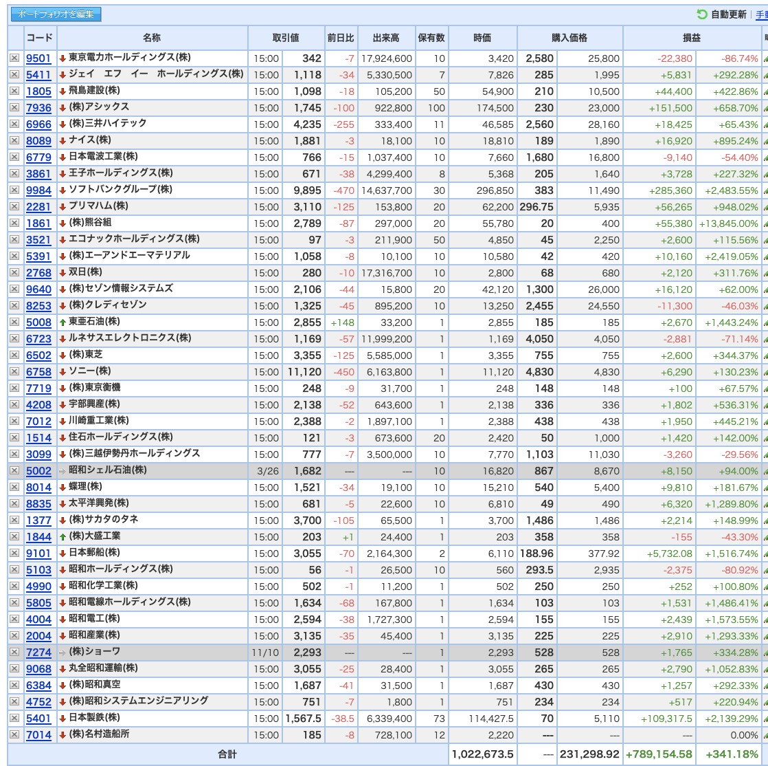Remove 2768 双日 using the X icon

click(14, 273)
